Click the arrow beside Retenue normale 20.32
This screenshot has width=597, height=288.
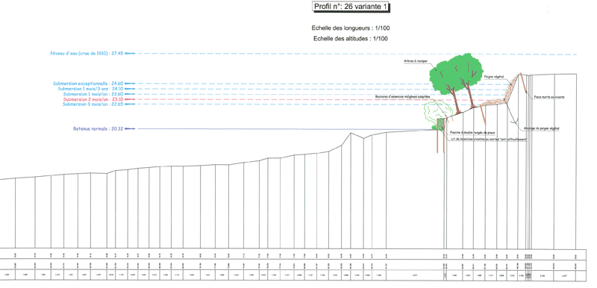130,129
